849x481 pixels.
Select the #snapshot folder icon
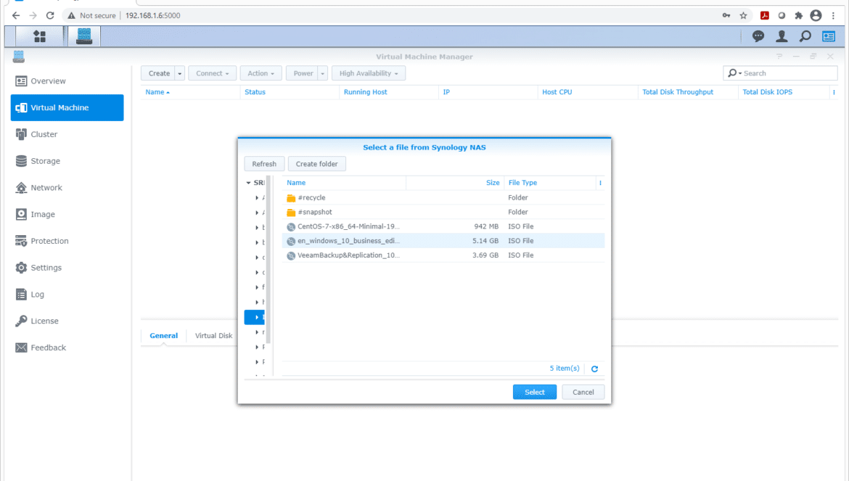point(291,212)
